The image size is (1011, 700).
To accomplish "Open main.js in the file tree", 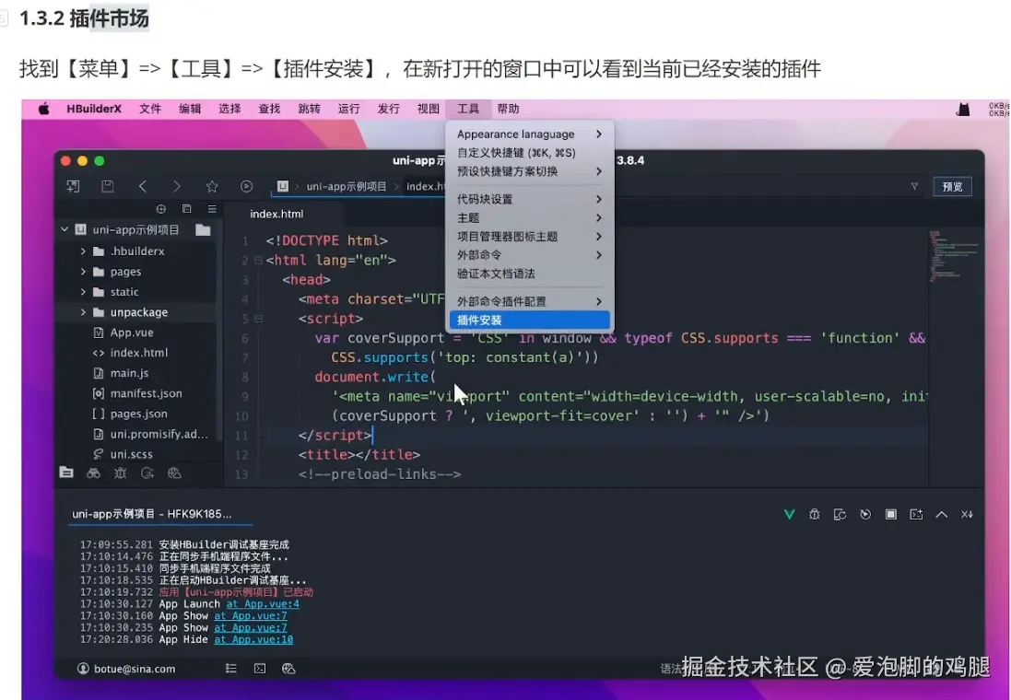I will coord(121,373).
